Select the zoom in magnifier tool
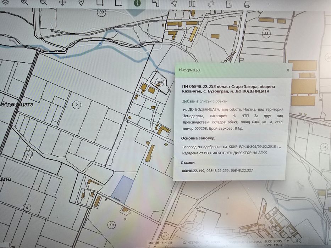331x248 pixels. click(24, 2)
